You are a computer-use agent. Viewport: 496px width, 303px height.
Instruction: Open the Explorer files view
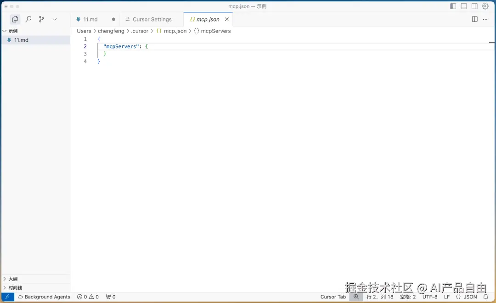(15, 19)
